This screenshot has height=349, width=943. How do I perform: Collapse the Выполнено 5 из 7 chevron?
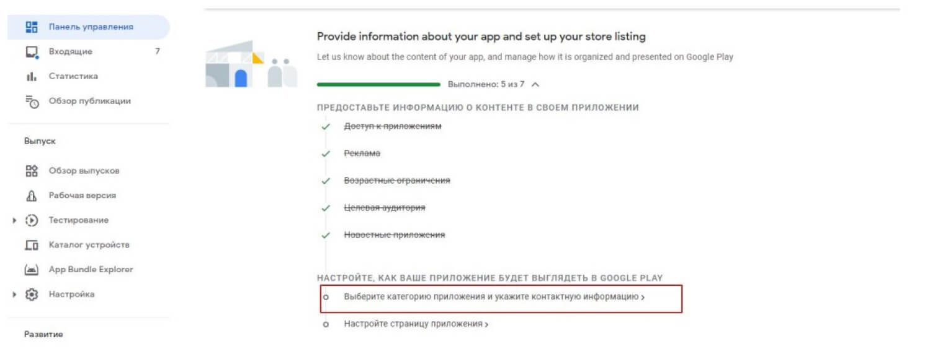[x=535, y=84]
